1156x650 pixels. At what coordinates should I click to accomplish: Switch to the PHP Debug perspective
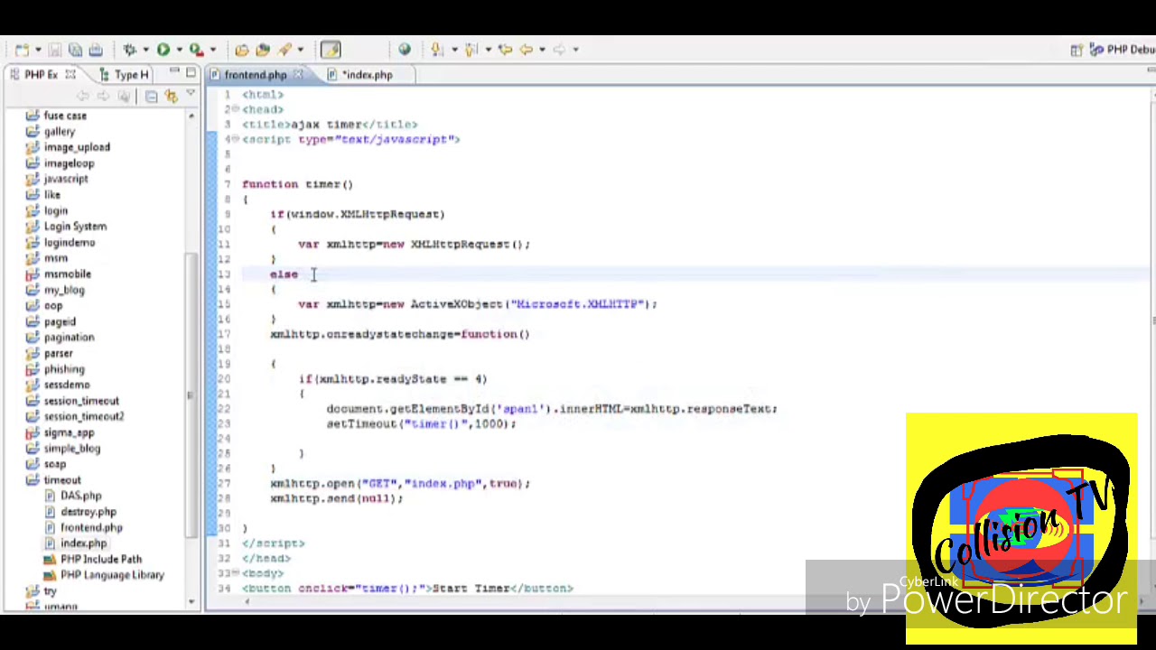click(x=1123, y=50)
